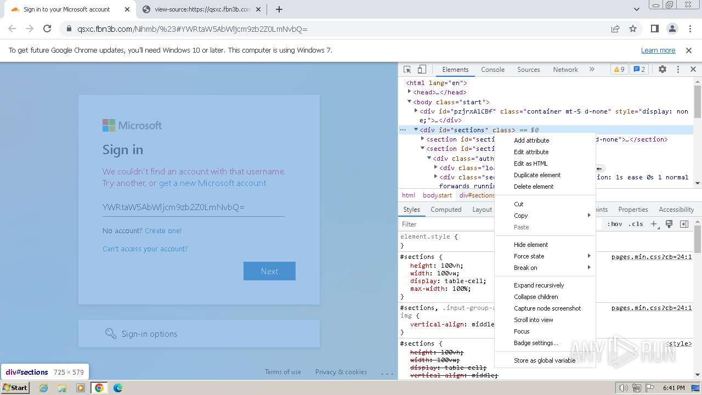The image size is (702, 395).
Task: Collapse the second section child node
Action: 422,149
